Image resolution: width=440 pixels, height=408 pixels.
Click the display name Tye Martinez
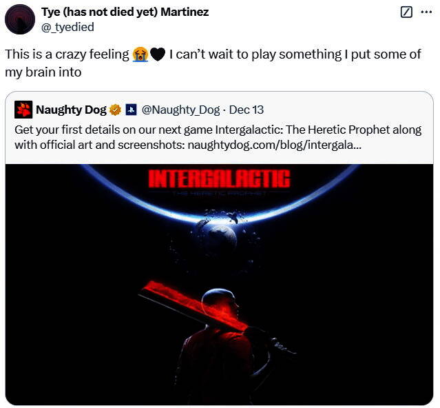(x=125, y=12)
